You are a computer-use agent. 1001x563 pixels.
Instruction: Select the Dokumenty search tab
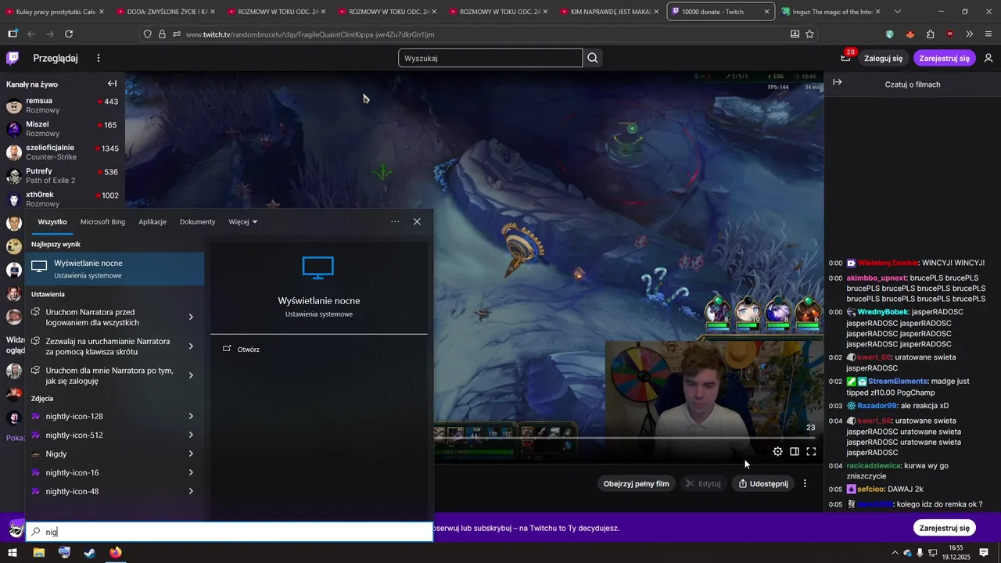[197, 222]
